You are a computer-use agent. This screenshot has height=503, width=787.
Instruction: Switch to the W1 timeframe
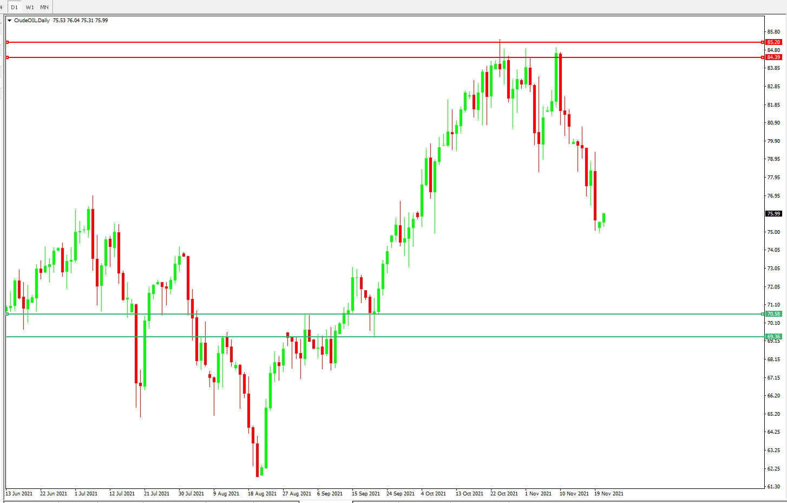[x=30, y=7]
